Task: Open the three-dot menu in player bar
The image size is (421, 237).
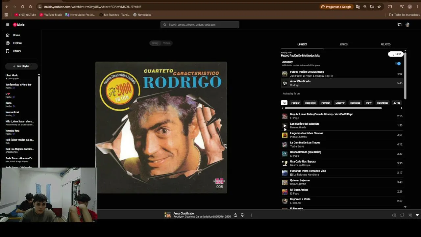Action: pyautogui.click(x=252, y=215)
